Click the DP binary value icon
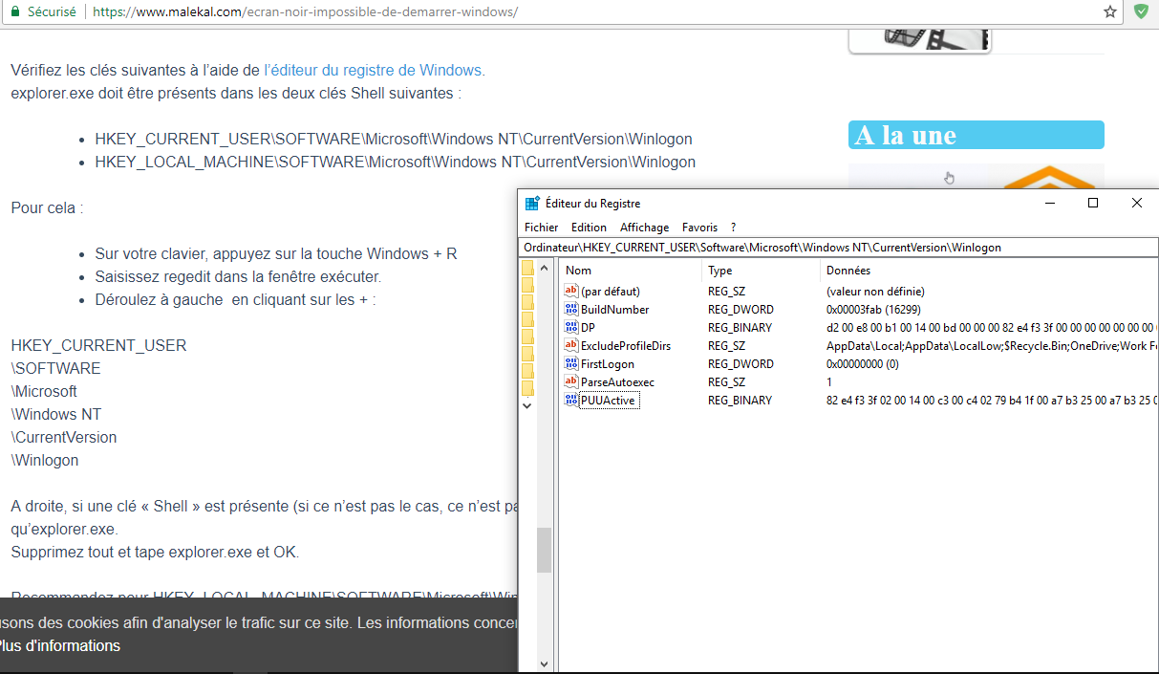This screenshot has width=1159, height=674. pos(571,327)
